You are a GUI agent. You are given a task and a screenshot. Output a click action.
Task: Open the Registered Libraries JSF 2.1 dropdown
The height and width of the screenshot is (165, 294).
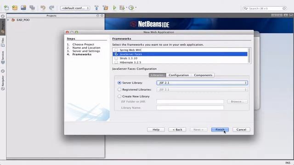click(x=202, y=90)
